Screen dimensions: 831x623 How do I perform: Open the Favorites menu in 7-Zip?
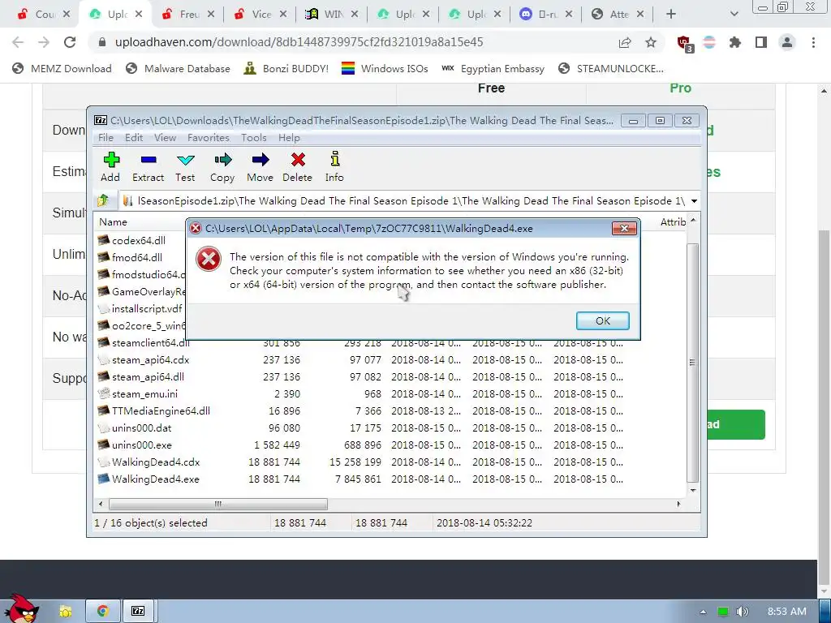point(209,138)
